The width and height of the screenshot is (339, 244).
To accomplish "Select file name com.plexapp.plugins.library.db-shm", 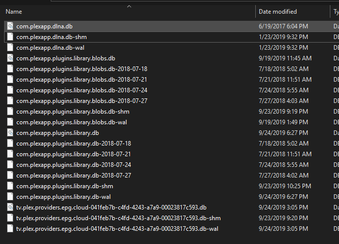I will tap(64, 186).
